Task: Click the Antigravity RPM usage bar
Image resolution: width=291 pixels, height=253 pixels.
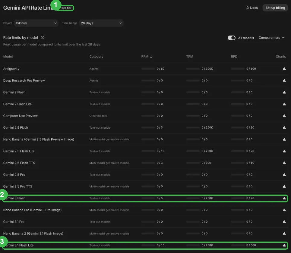Action: [x=148, y=69]
